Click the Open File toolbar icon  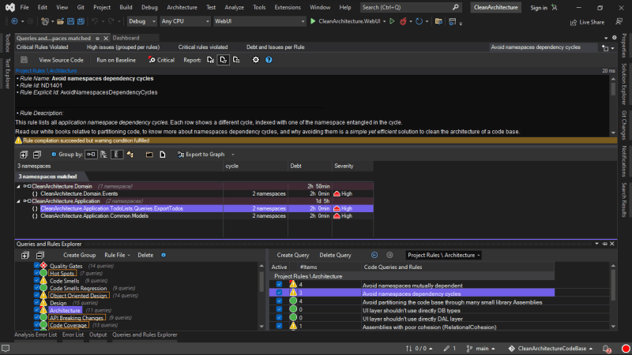(60, 21)
